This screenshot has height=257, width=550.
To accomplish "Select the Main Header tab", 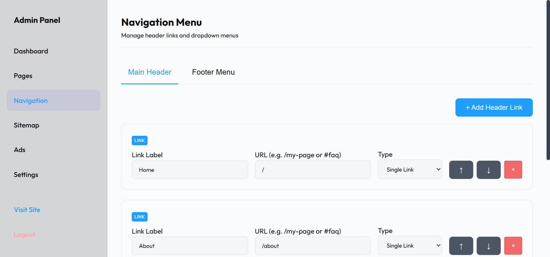I will click(x=150, y=72).
